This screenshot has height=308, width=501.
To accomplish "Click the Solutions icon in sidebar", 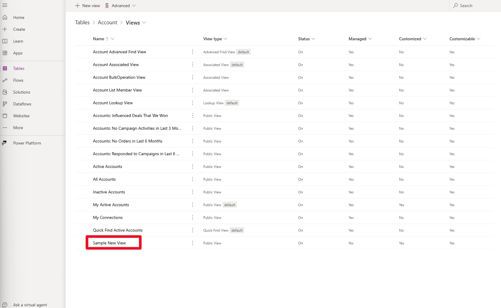I will click(x=5, y=92).
